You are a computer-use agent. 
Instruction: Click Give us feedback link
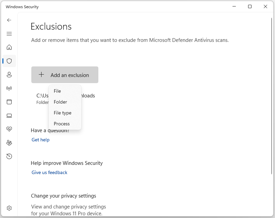[x=49, y=172]
